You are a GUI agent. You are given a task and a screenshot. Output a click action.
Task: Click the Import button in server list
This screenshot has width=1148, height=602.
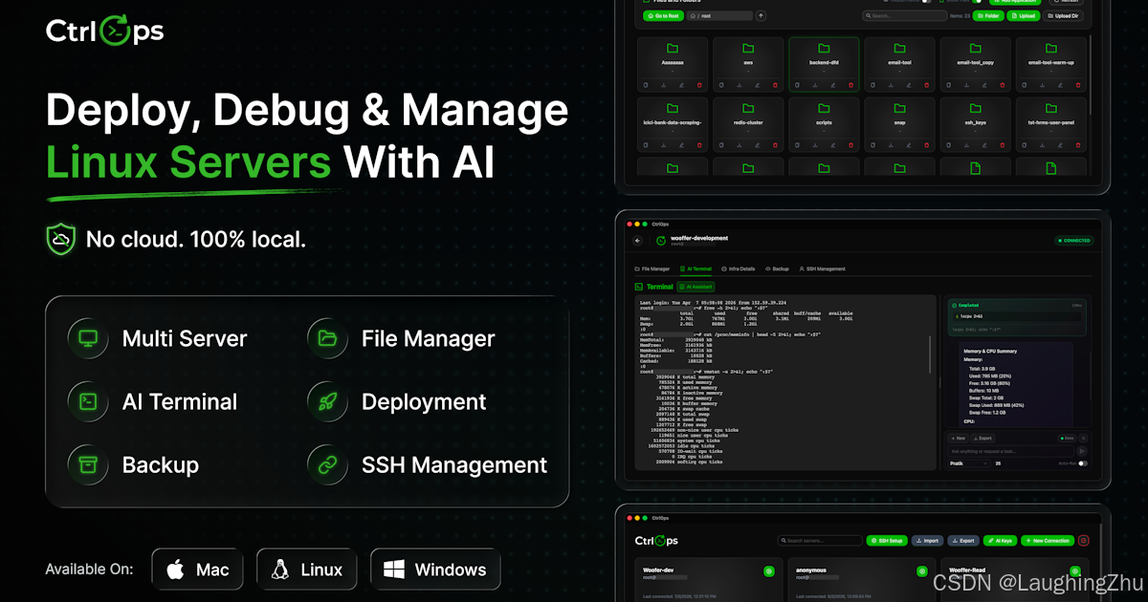coord(928,541)
